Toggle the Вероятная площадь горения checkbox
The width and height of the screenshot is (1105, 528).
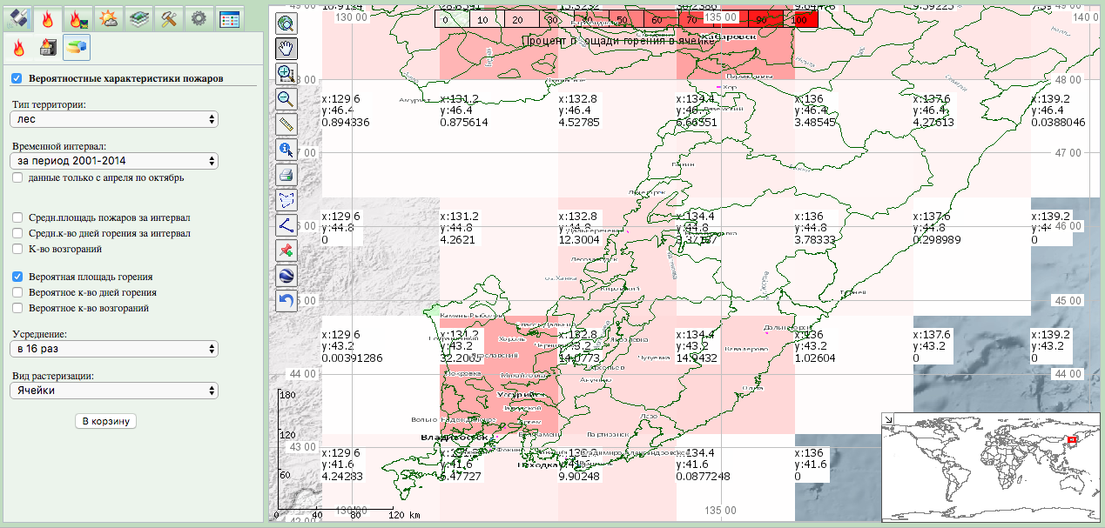click(18, 277)
